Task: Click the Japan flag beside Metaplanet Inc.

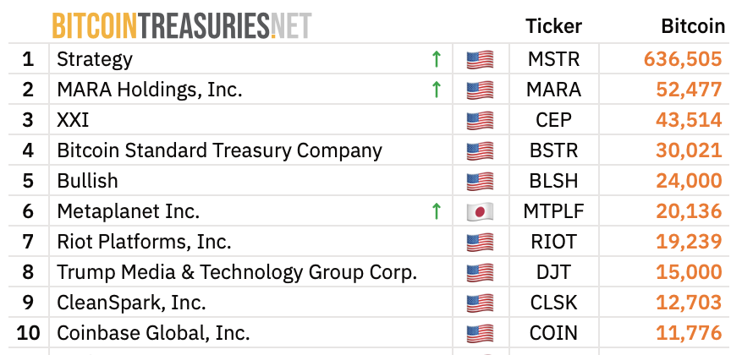Action: coord(480,211)
